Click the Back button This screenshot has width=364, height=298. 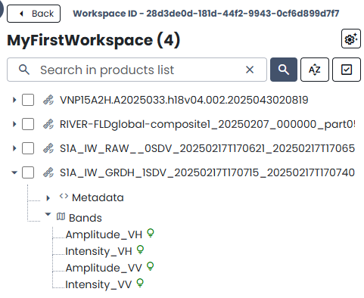click(33, 14)
